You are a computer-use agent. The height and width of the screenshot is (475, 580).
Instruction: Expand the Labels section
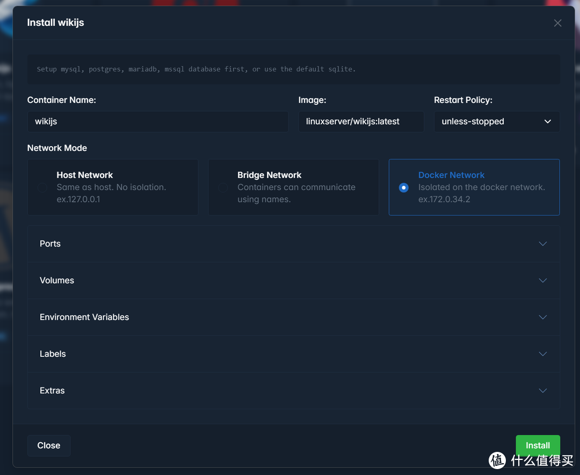point(293,354)
